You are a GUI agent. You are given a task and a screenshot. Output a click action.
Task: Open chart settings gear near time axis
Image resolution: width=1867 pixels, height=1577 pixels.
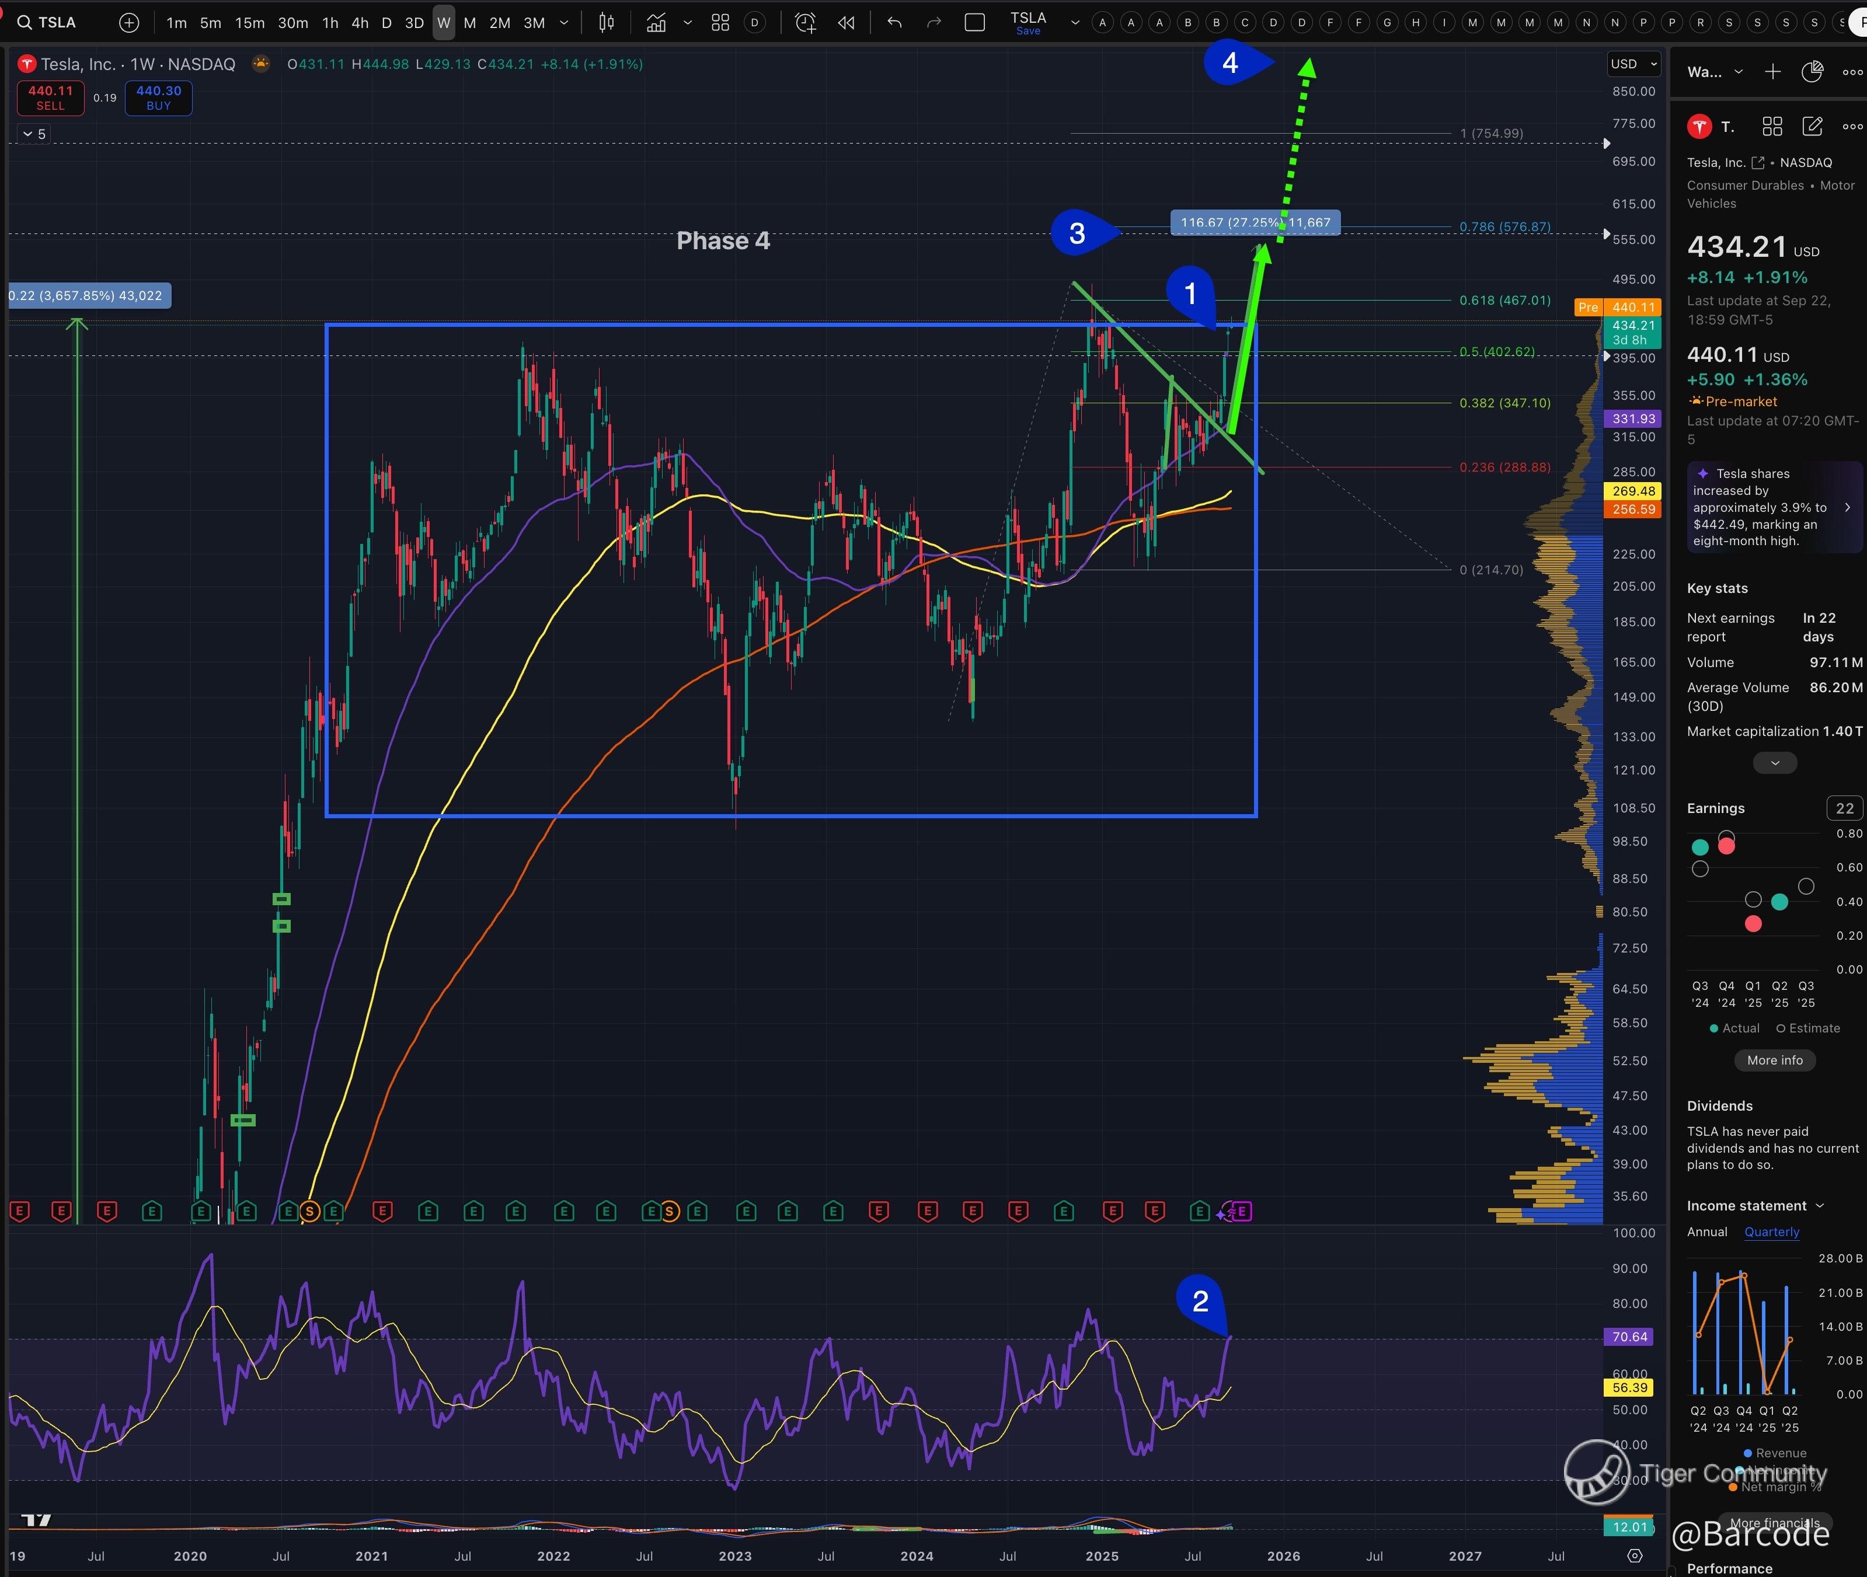point(1635,1555)
